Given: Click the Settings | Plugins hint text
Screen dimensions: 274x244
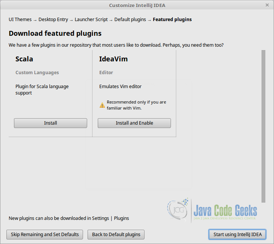Looking at the screenshot, I should (x=69, y=218).
